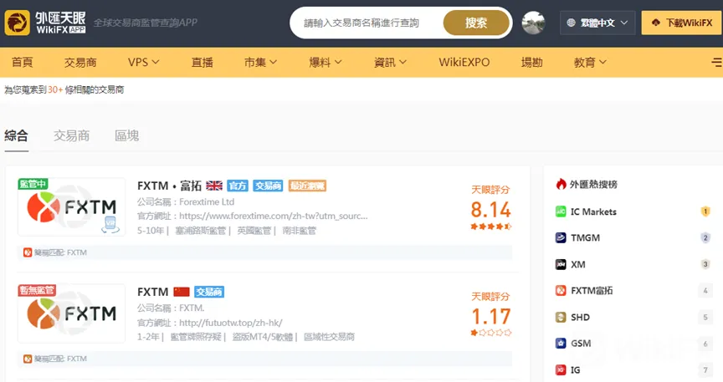Click the WikiFX eagle logo icon
The height and width of the screenshot is (382, 723).
(x=17, y=23)
